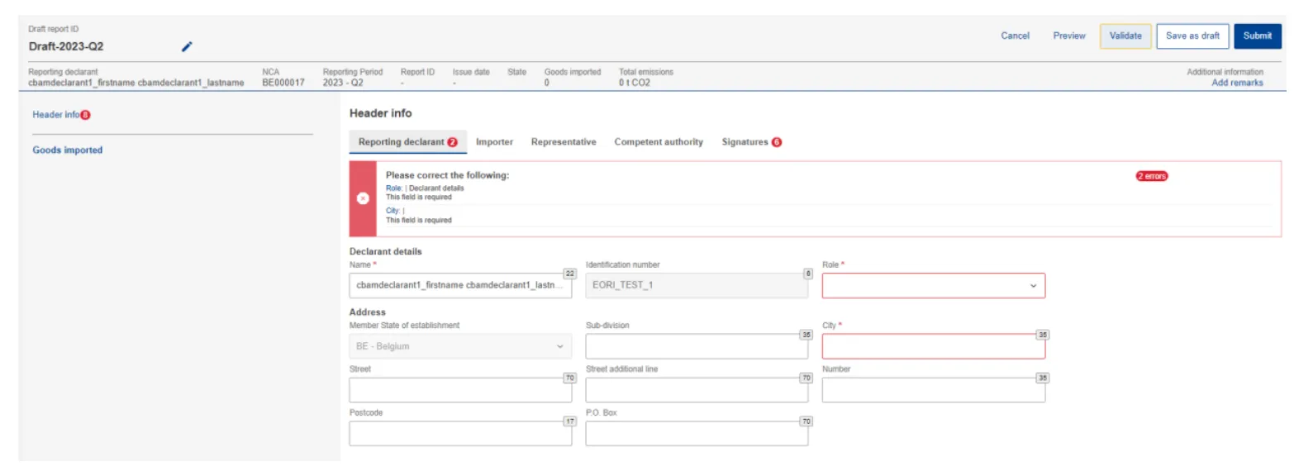The width and height of the screenshot is (1299, 476).
Task: Open the Competent authority tab
Action: [659, 142]
